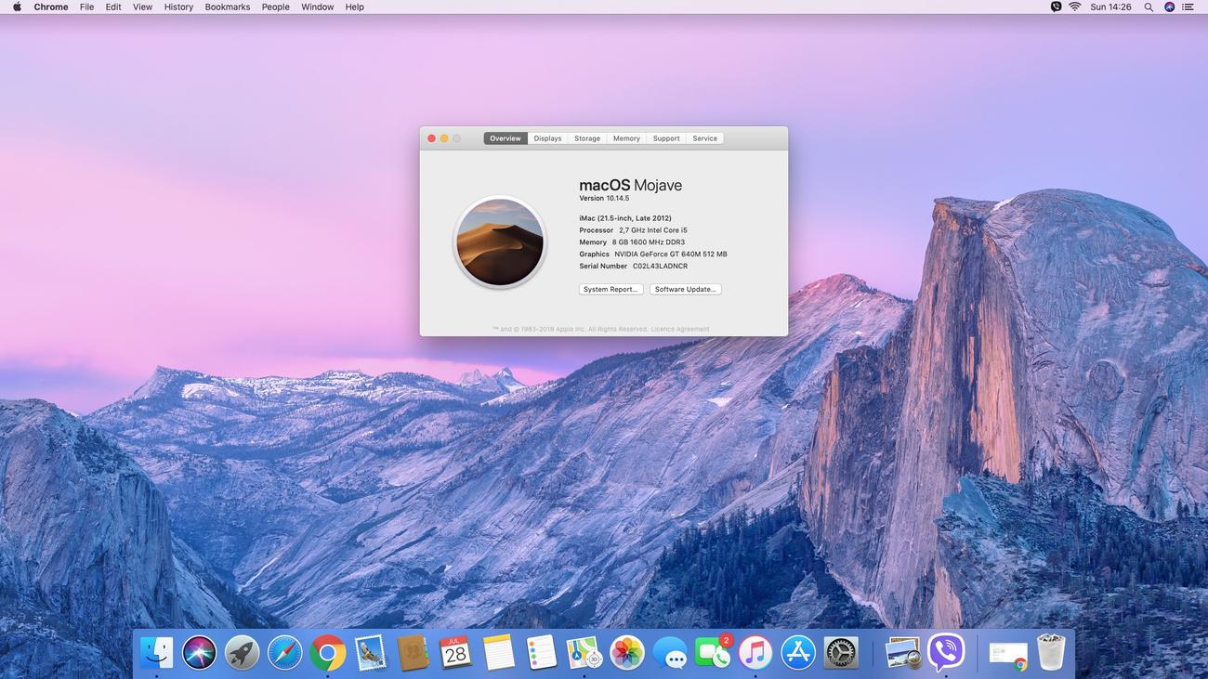The height and width of the screenshot is (679, 1208).
Task: Open System Preferences gear in Dock
Action: click(x=841, y=653)
